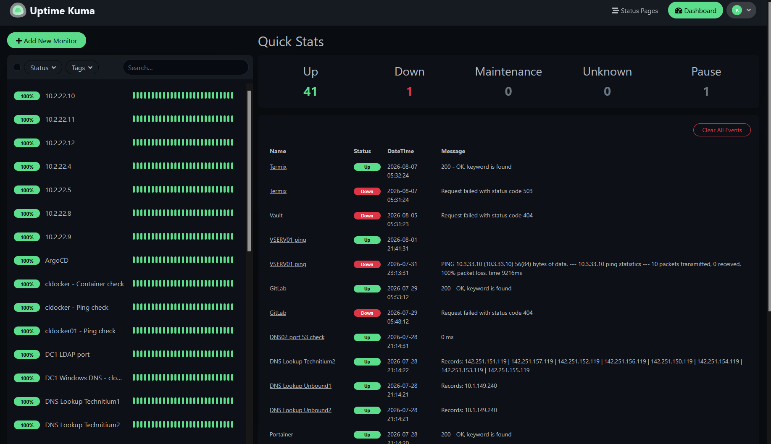This screenshot has width=771, height=444.
Task: Click the Up count 41 stat
Action: (x=310, y=91)
